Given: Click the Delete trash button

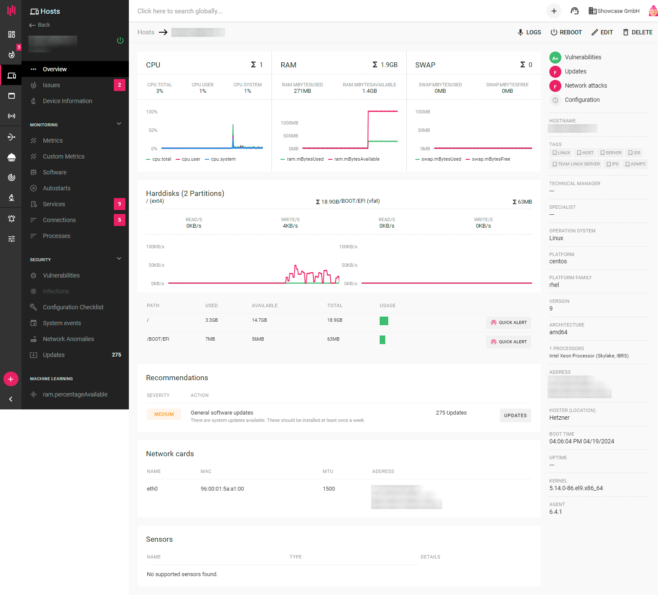Looking at the screenshot, I should tap(637, 32).
